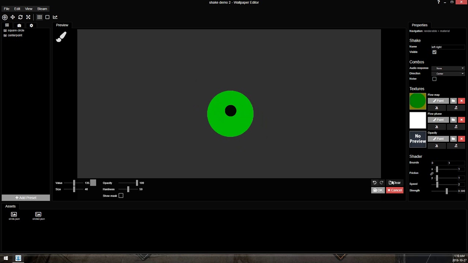Open folder to import Flow map texture
The image size is (468, 263).
click(453, 101)
